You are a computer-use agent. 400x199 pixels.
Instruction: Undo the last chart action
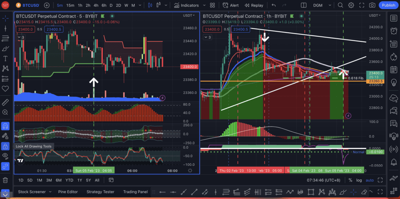(x=274, y=5)
